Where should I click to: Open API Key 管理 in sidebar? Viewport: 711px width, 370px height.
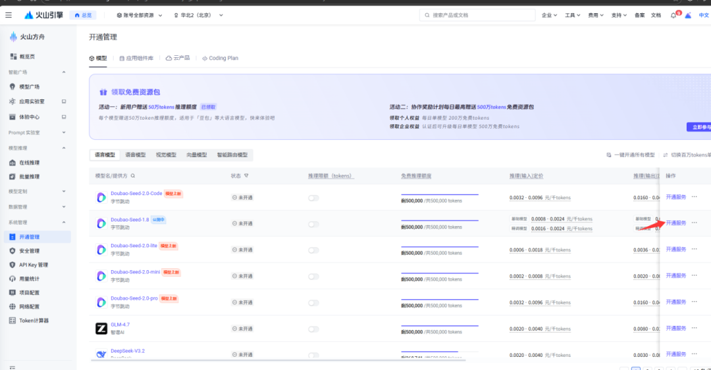tap(33, 265)
